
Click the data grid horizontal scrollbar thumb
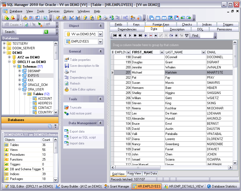click(138, 167)
